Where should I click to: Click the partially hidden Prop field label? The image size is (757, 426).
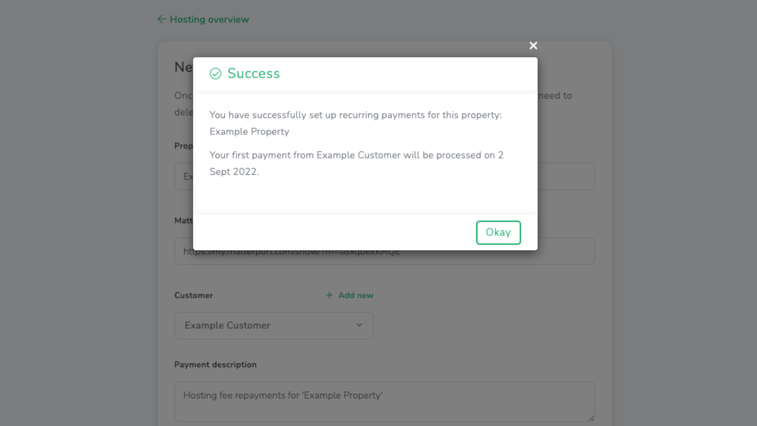pyautogui.click(x=184, y=146)
